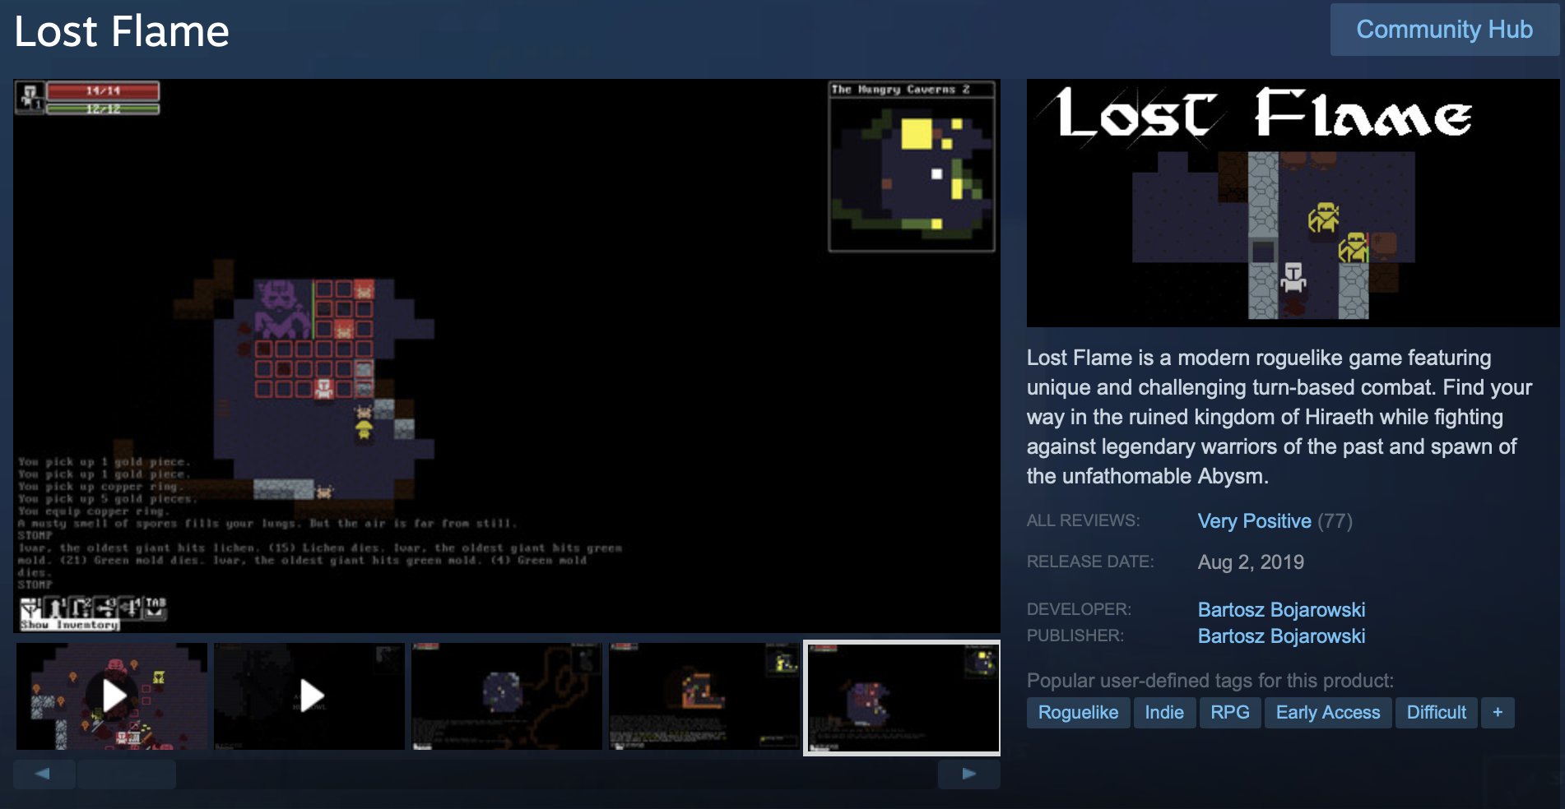This screenshot has width=1565, height=809.
Task: Click the Lost Flame header capsule image
Action: coord(1293,203)
